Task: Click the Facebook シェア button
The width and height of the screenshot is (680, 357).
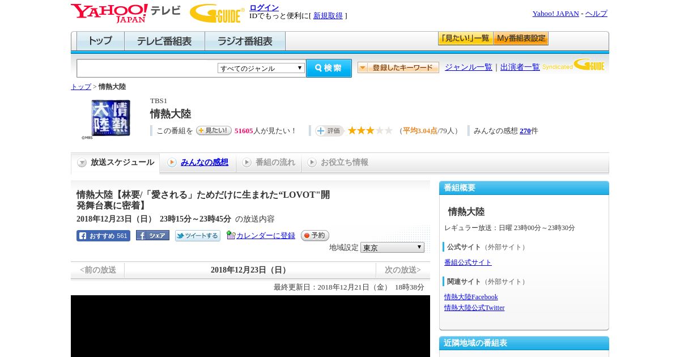Action: tap(152, 235)
